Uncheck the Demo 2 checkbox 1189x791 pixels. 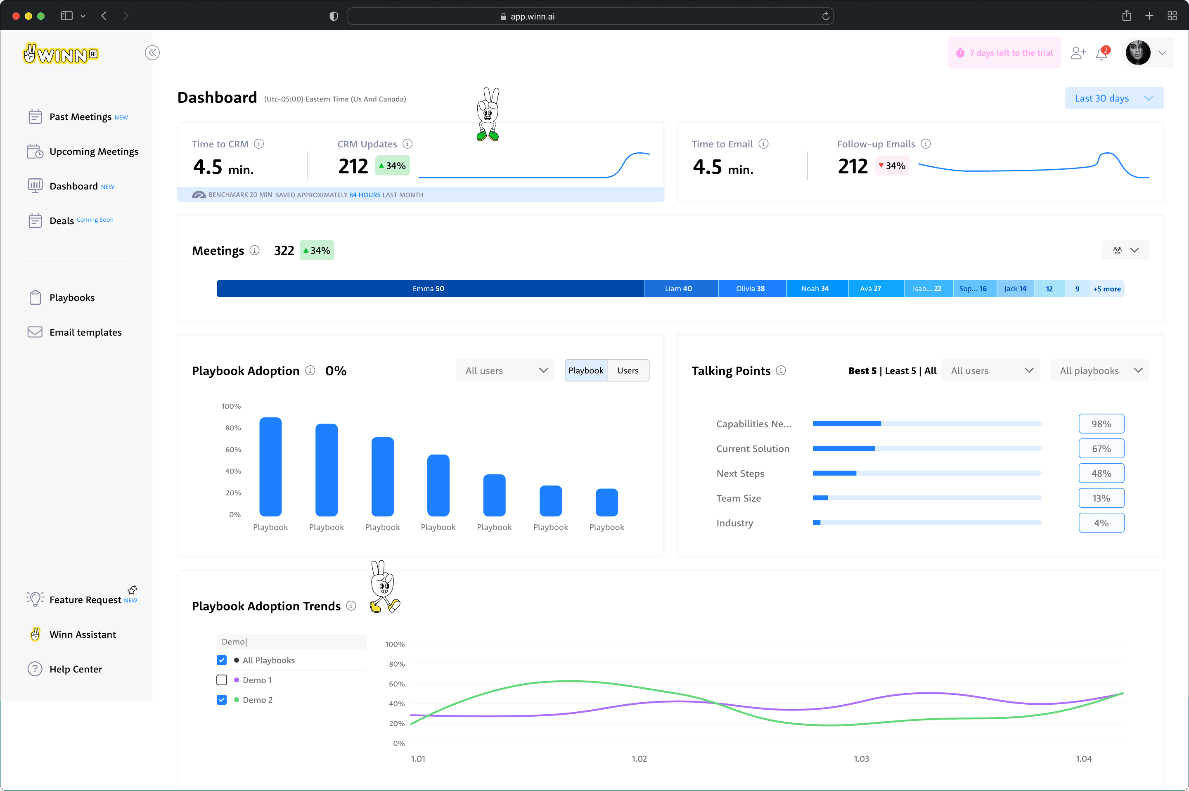[221, 699]
